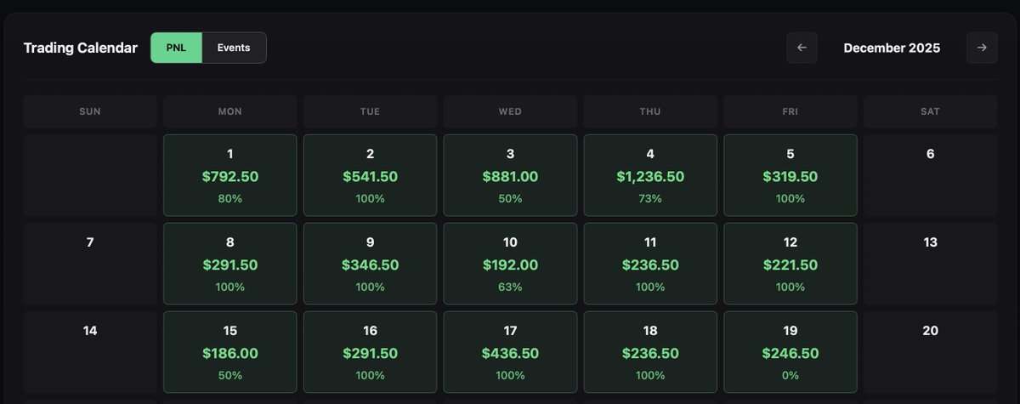Switch to the PNL view toggle
This screenshot has width=1020, height=404.
[x=177, y=48]
